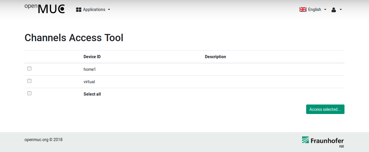Open the Applications menu label
369x152 pixels.
(x=94, y=9)
